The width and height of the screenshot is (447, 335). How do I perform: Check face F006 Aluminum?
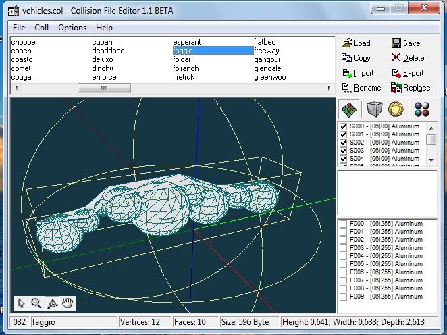point(343,272)
